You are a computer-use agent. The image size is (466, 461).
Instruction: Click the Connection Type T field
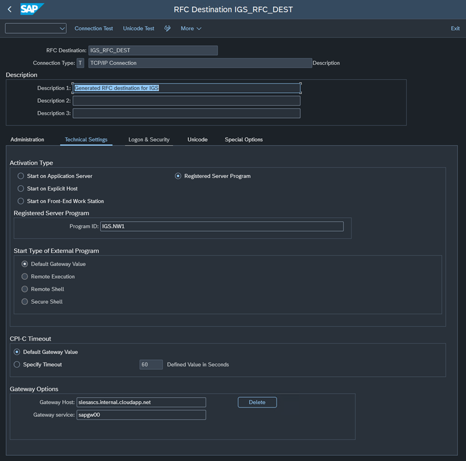pos(80,63)
